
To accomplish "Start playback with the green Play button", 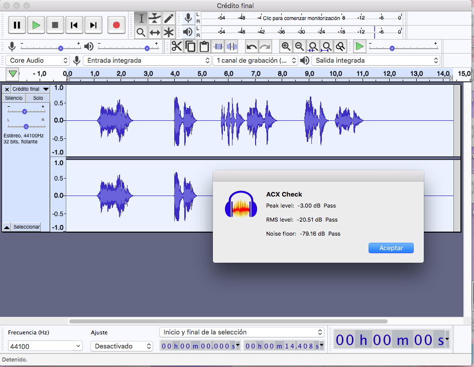I will [36, 25].
